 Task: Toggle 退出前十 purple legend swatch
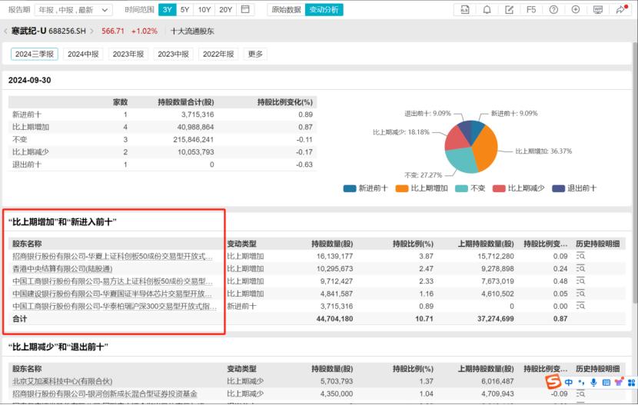[x=558, y=188]
